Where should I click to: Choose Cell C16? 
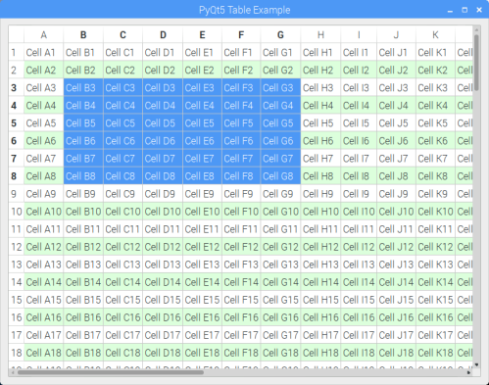[x=122, y=317]
